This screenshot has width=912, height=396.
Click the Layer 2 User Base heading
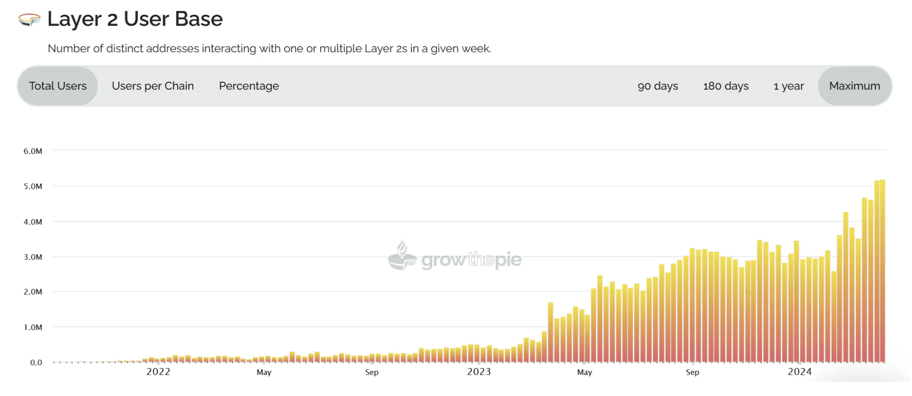pos(135,19)
